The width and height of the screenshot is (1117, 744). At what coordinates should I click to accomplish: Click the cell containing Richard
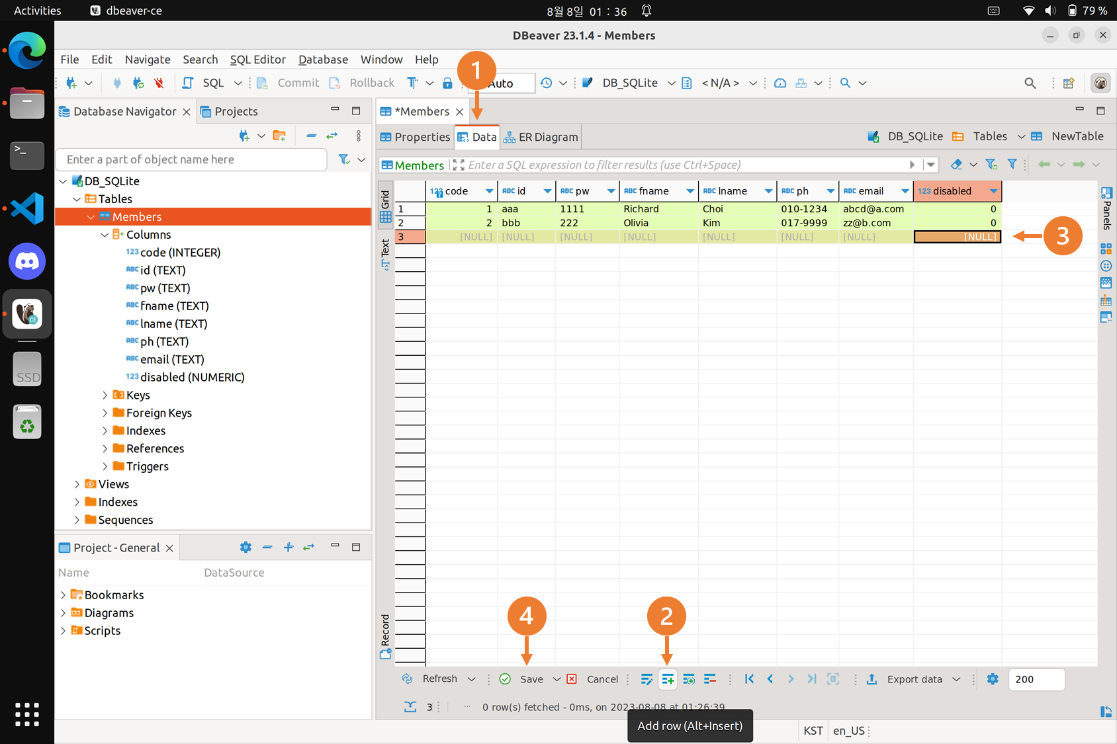[658, 209]
